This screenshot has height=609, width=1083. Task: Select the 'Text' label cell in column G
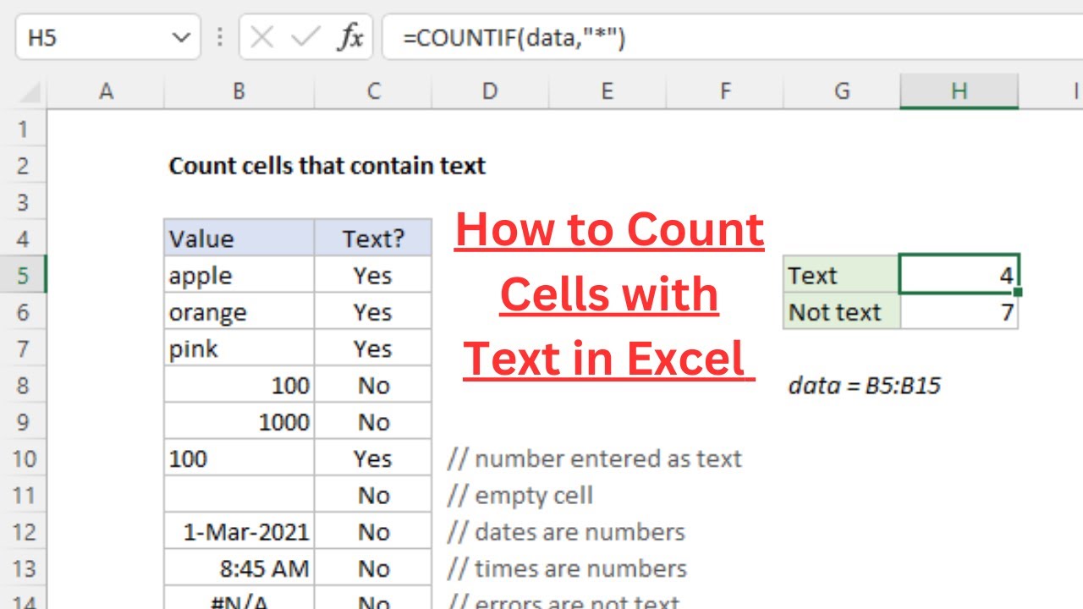pos(842,275)
